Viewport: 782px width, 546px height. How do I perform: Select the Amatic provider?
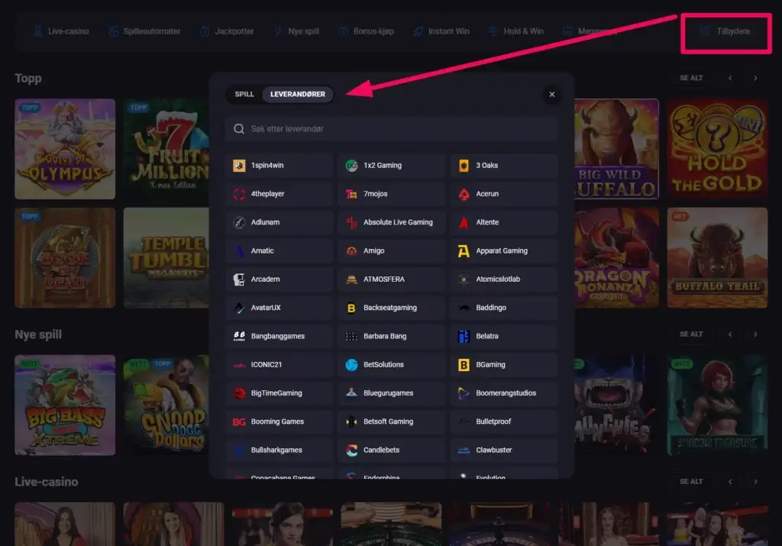click(x=279, y=250)
